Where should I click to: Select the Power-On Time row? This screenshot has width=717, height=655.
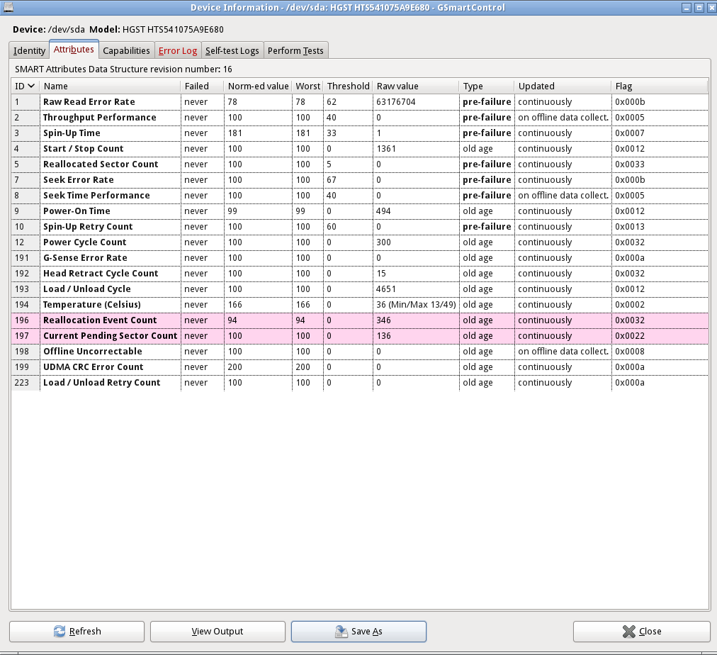pyautogui.click(x=359, y=211)
